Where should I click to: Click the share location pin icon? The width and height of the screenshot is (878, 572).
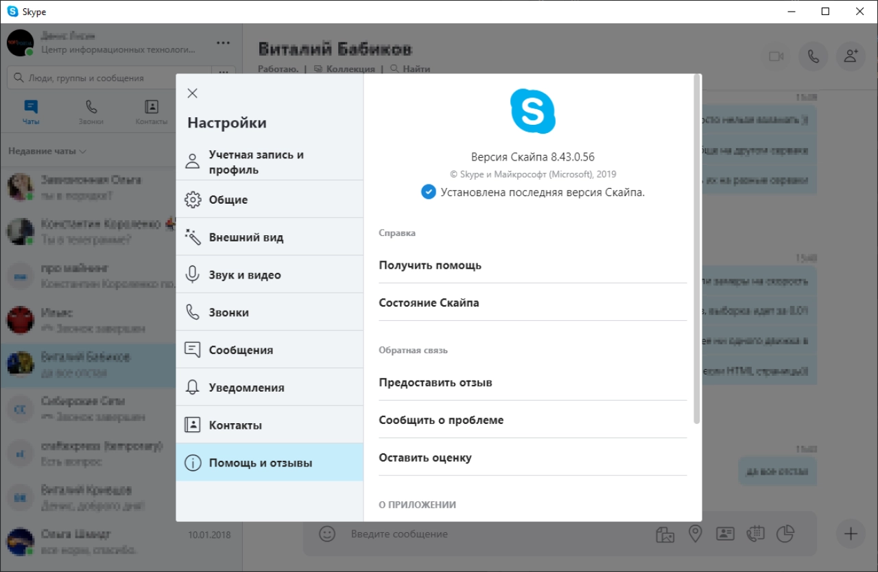point(695,534)
